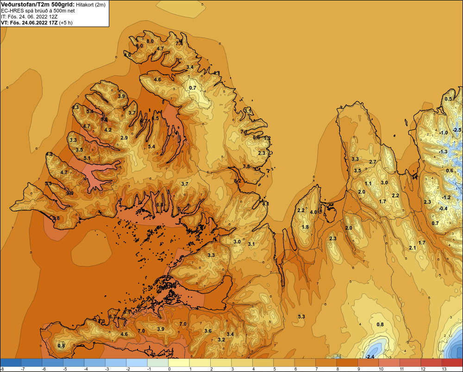Select the legend color swatch between 0 and 1
Viewport: 463px width, 372px height.
coord(179,362)
